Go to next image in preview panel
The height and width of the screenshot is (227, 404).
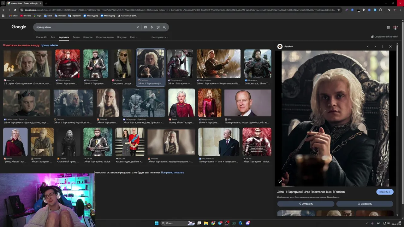(375, 46)
